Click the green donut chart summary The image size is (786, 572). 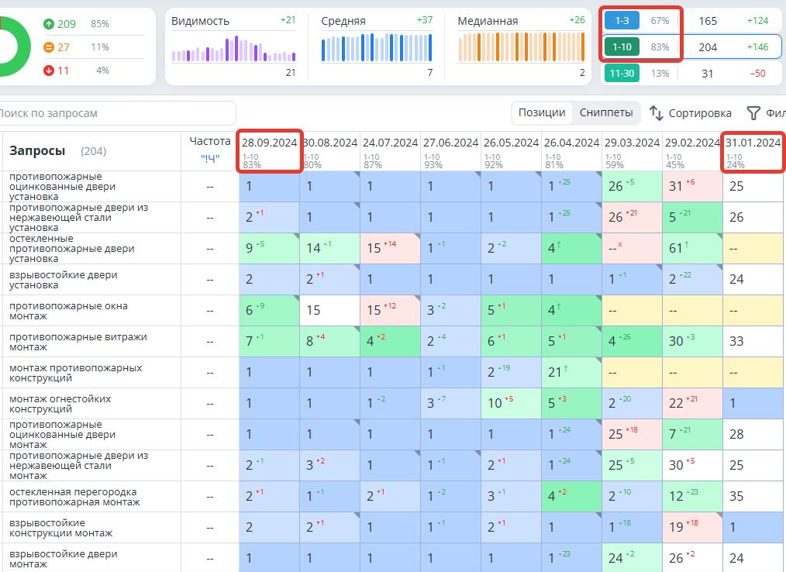point(12,47)
